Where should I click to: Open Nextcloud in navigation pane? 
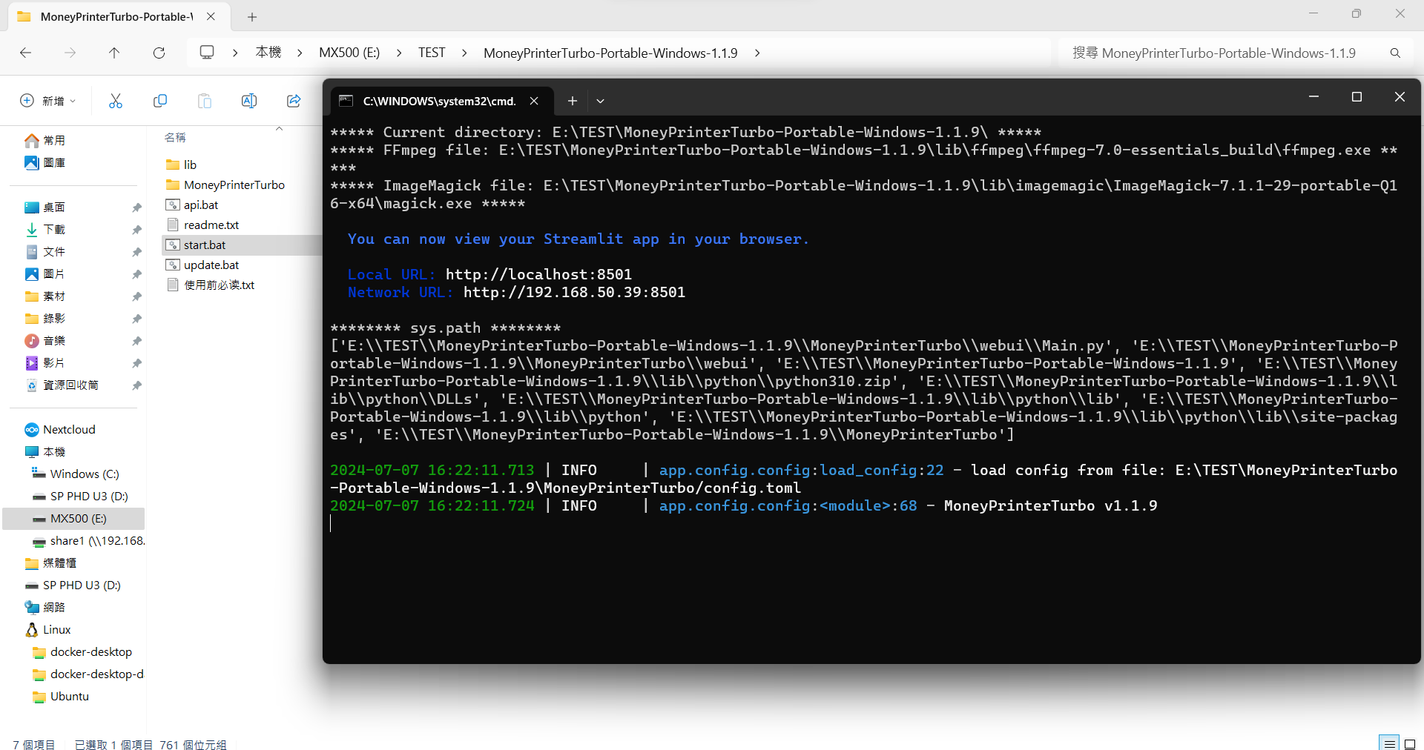pos(69,429)
